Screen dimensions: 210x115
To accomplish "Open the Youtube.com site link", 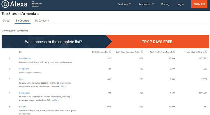I will pos(25,58).
